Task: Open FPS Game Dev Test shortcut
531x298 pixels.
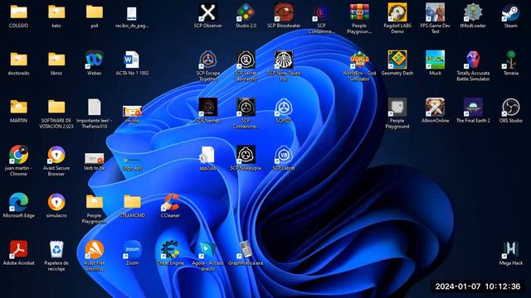Action: click(435, 12)
